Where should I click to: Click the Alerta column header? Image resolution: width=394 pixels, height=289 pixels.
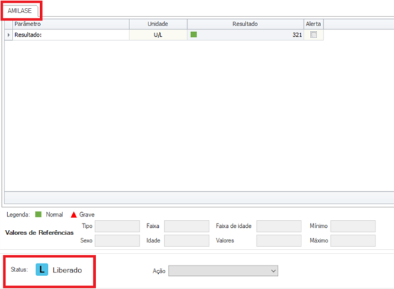(x=313, y=24)
